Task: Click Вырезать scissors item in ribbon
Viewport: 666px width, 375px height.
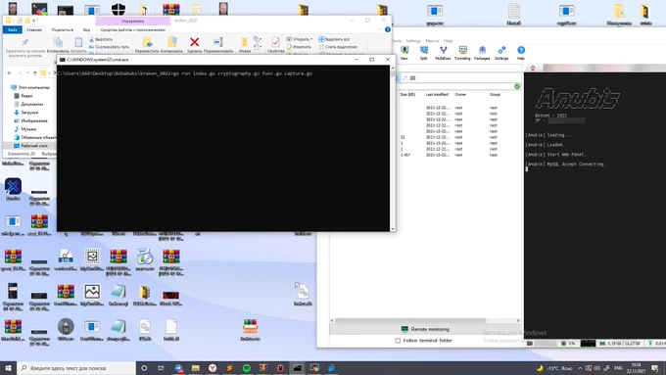Action: [x=101, y=39]
